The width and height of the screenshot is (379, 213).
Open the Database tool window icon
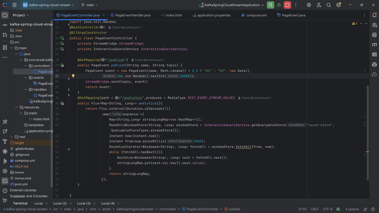(x=374, y=35)
